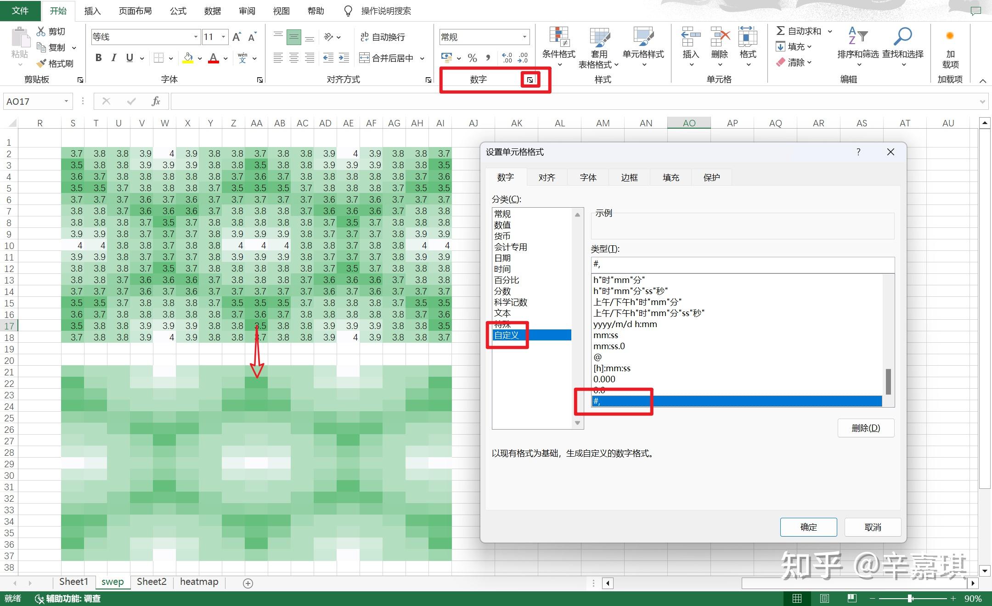Click the Increase Decimal icon
This screenshot has height=606, width=992.
point(507,58)
